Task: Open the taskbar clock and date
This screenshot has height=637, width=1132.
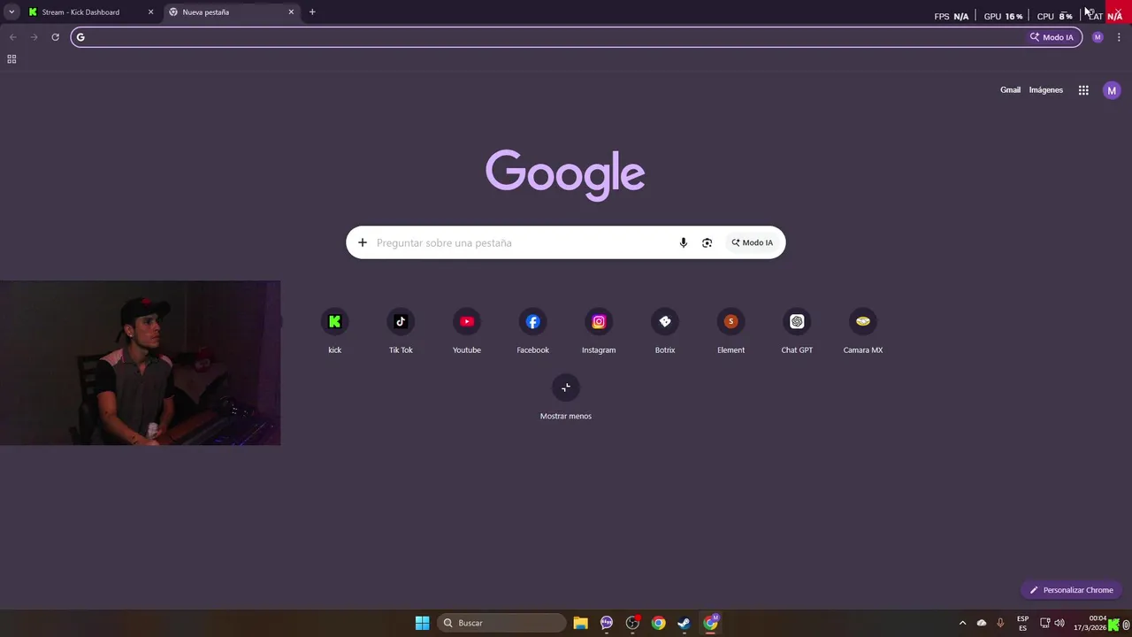Action: (1090, 623)
